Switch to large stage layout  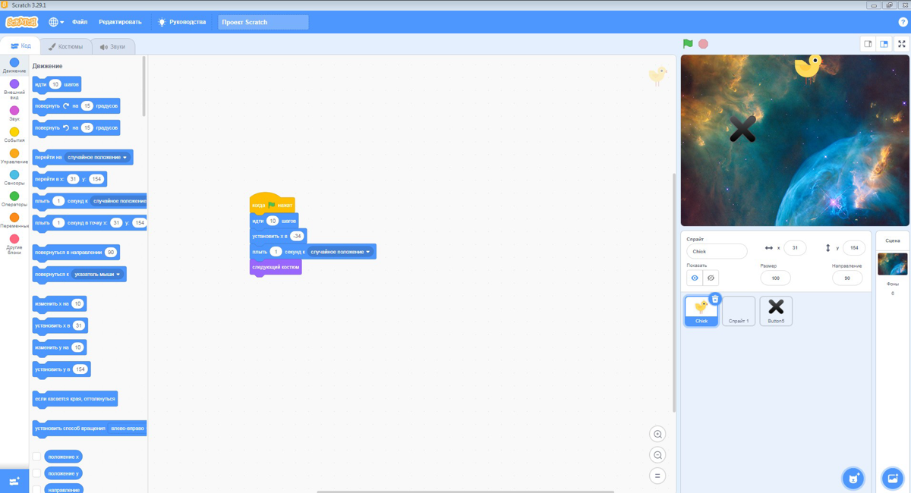coord(884,44)
